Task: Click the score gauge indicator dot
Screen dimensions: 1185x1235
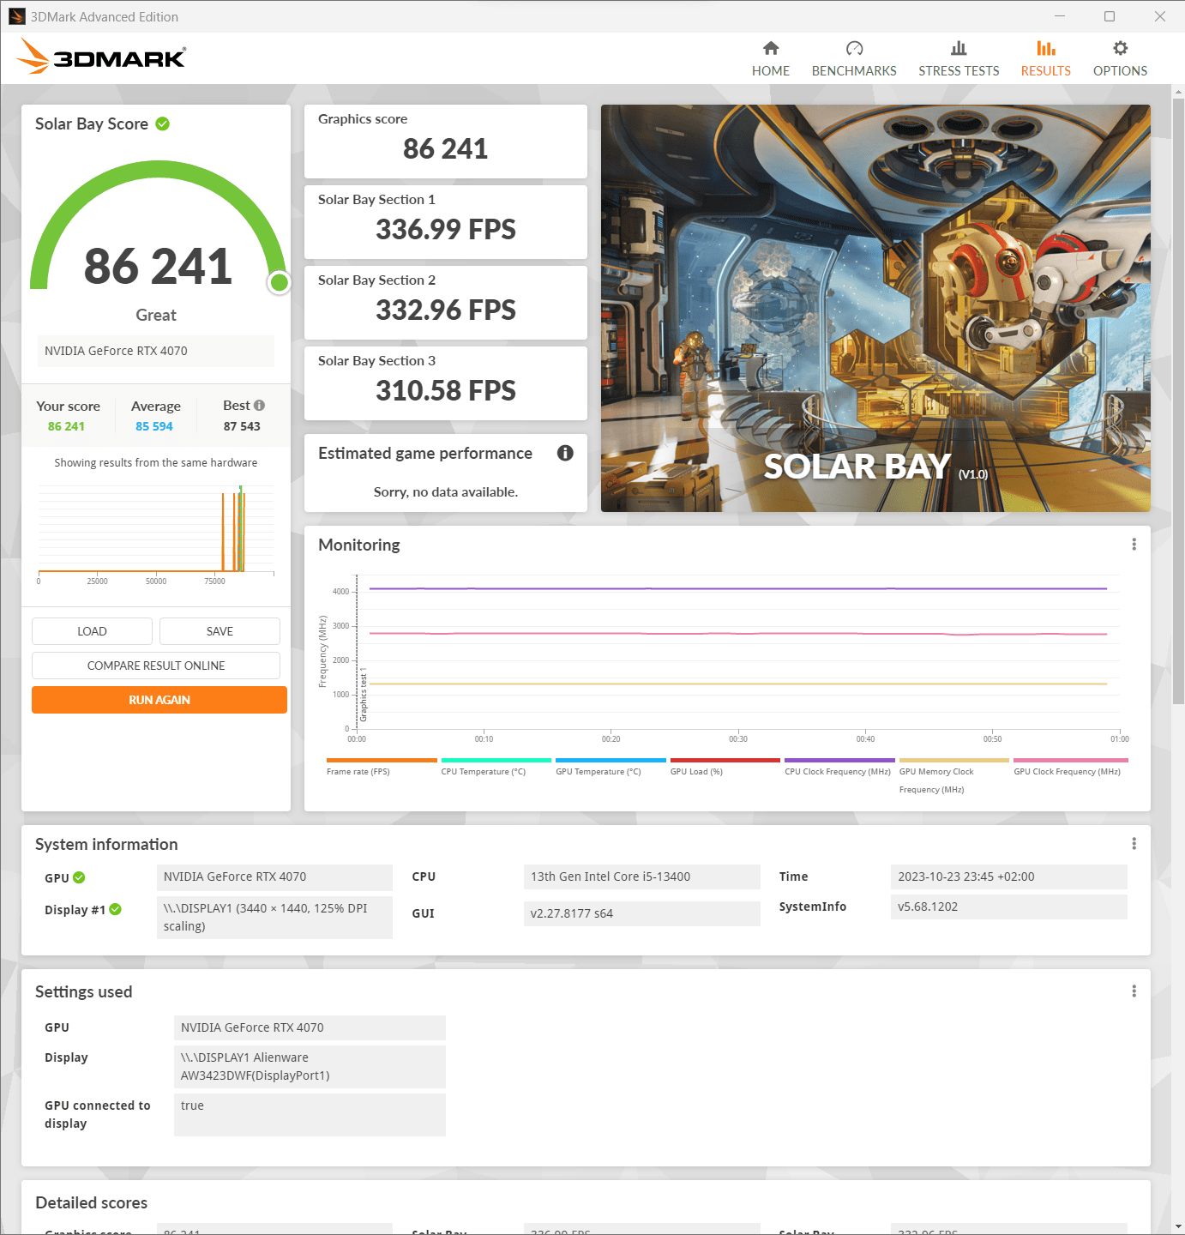Action: click(279, 282)
